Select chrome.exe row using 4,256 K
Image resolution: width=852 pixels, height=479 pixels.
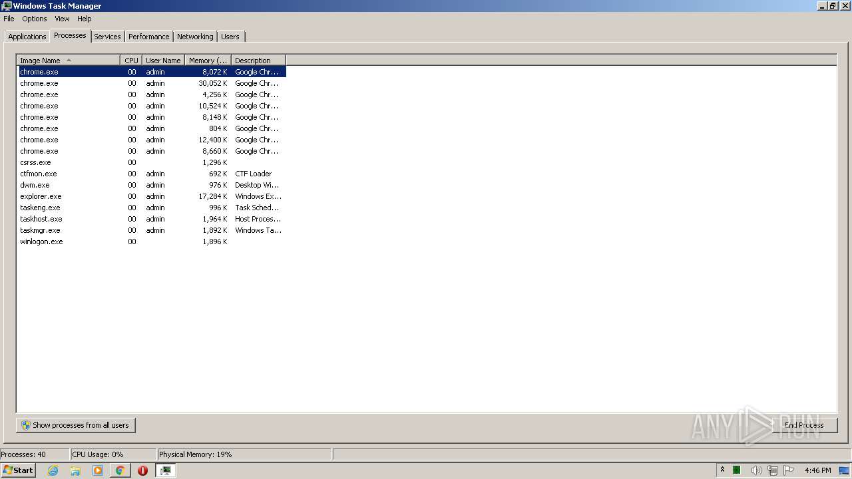(x=152, y=94)
